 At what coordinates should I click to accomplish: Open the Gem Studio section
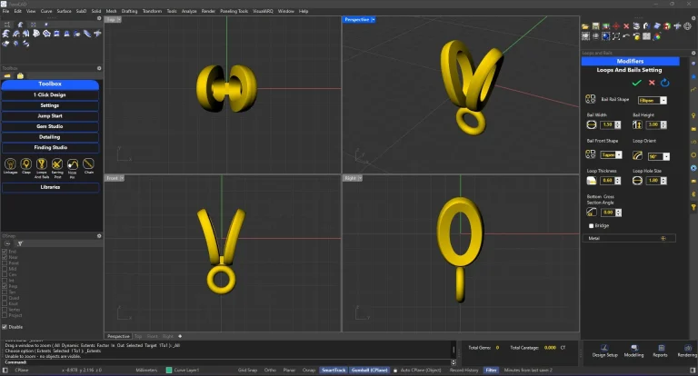[x=50, y=126]
